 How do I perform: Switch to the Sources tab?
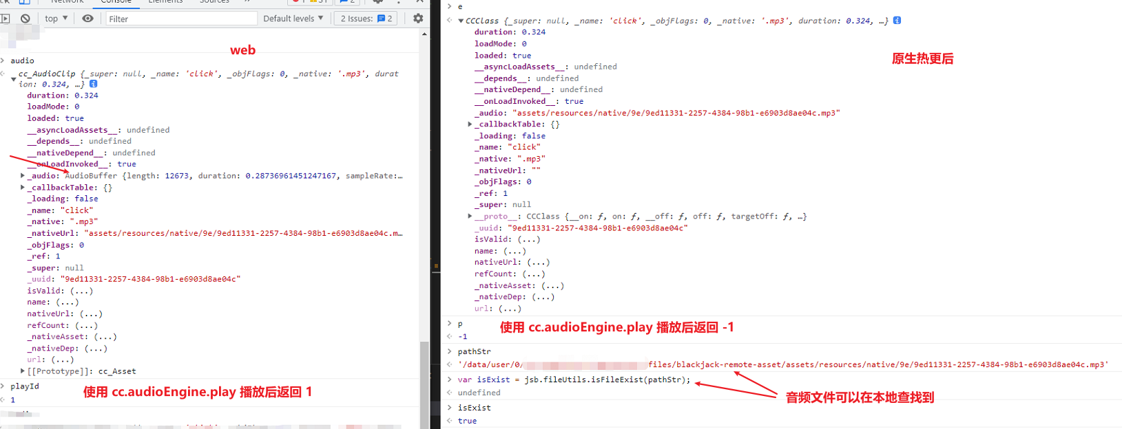(x=214, y=2)
